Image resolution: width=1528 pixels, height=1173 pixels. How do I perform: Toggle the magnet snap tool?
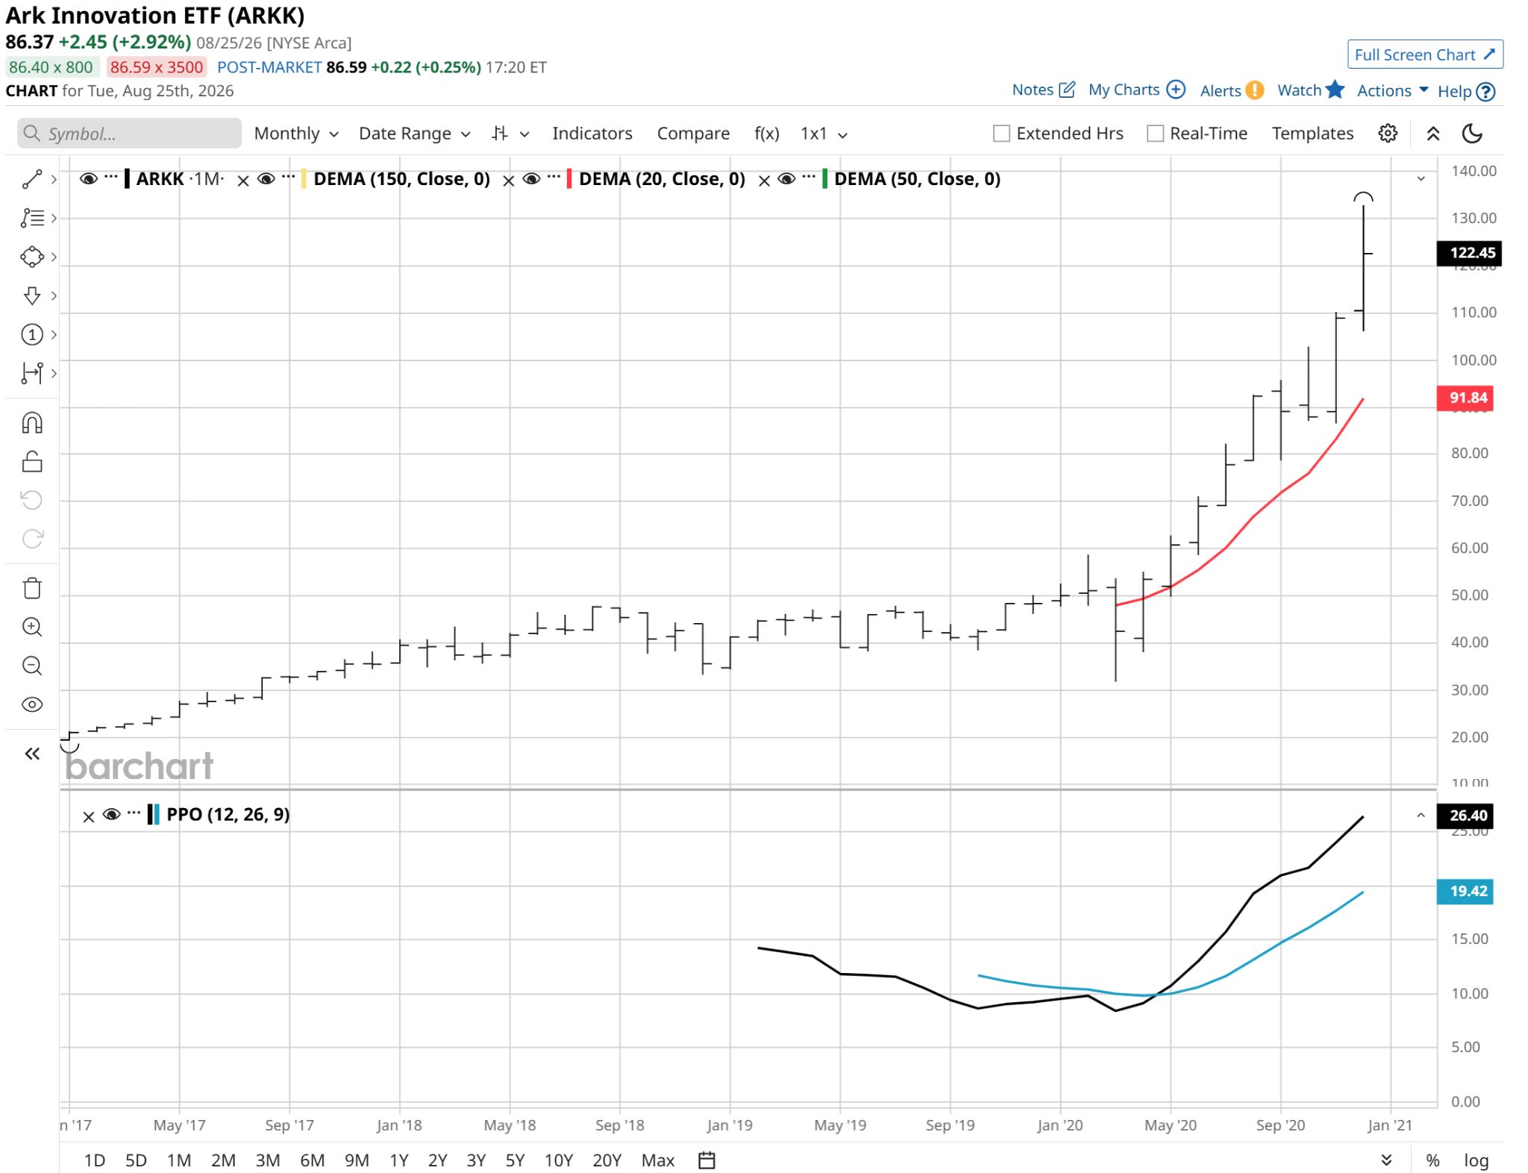32,423
